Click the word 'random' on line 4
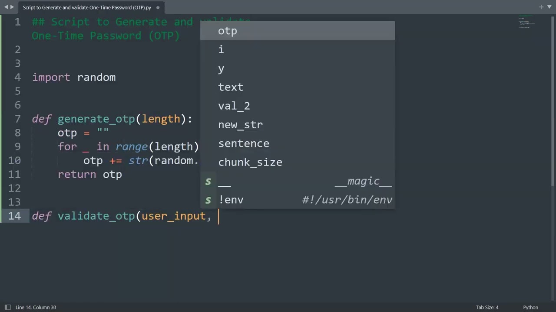Image resolution: width=556 pixels, height=312 pixels. (96, 77)
